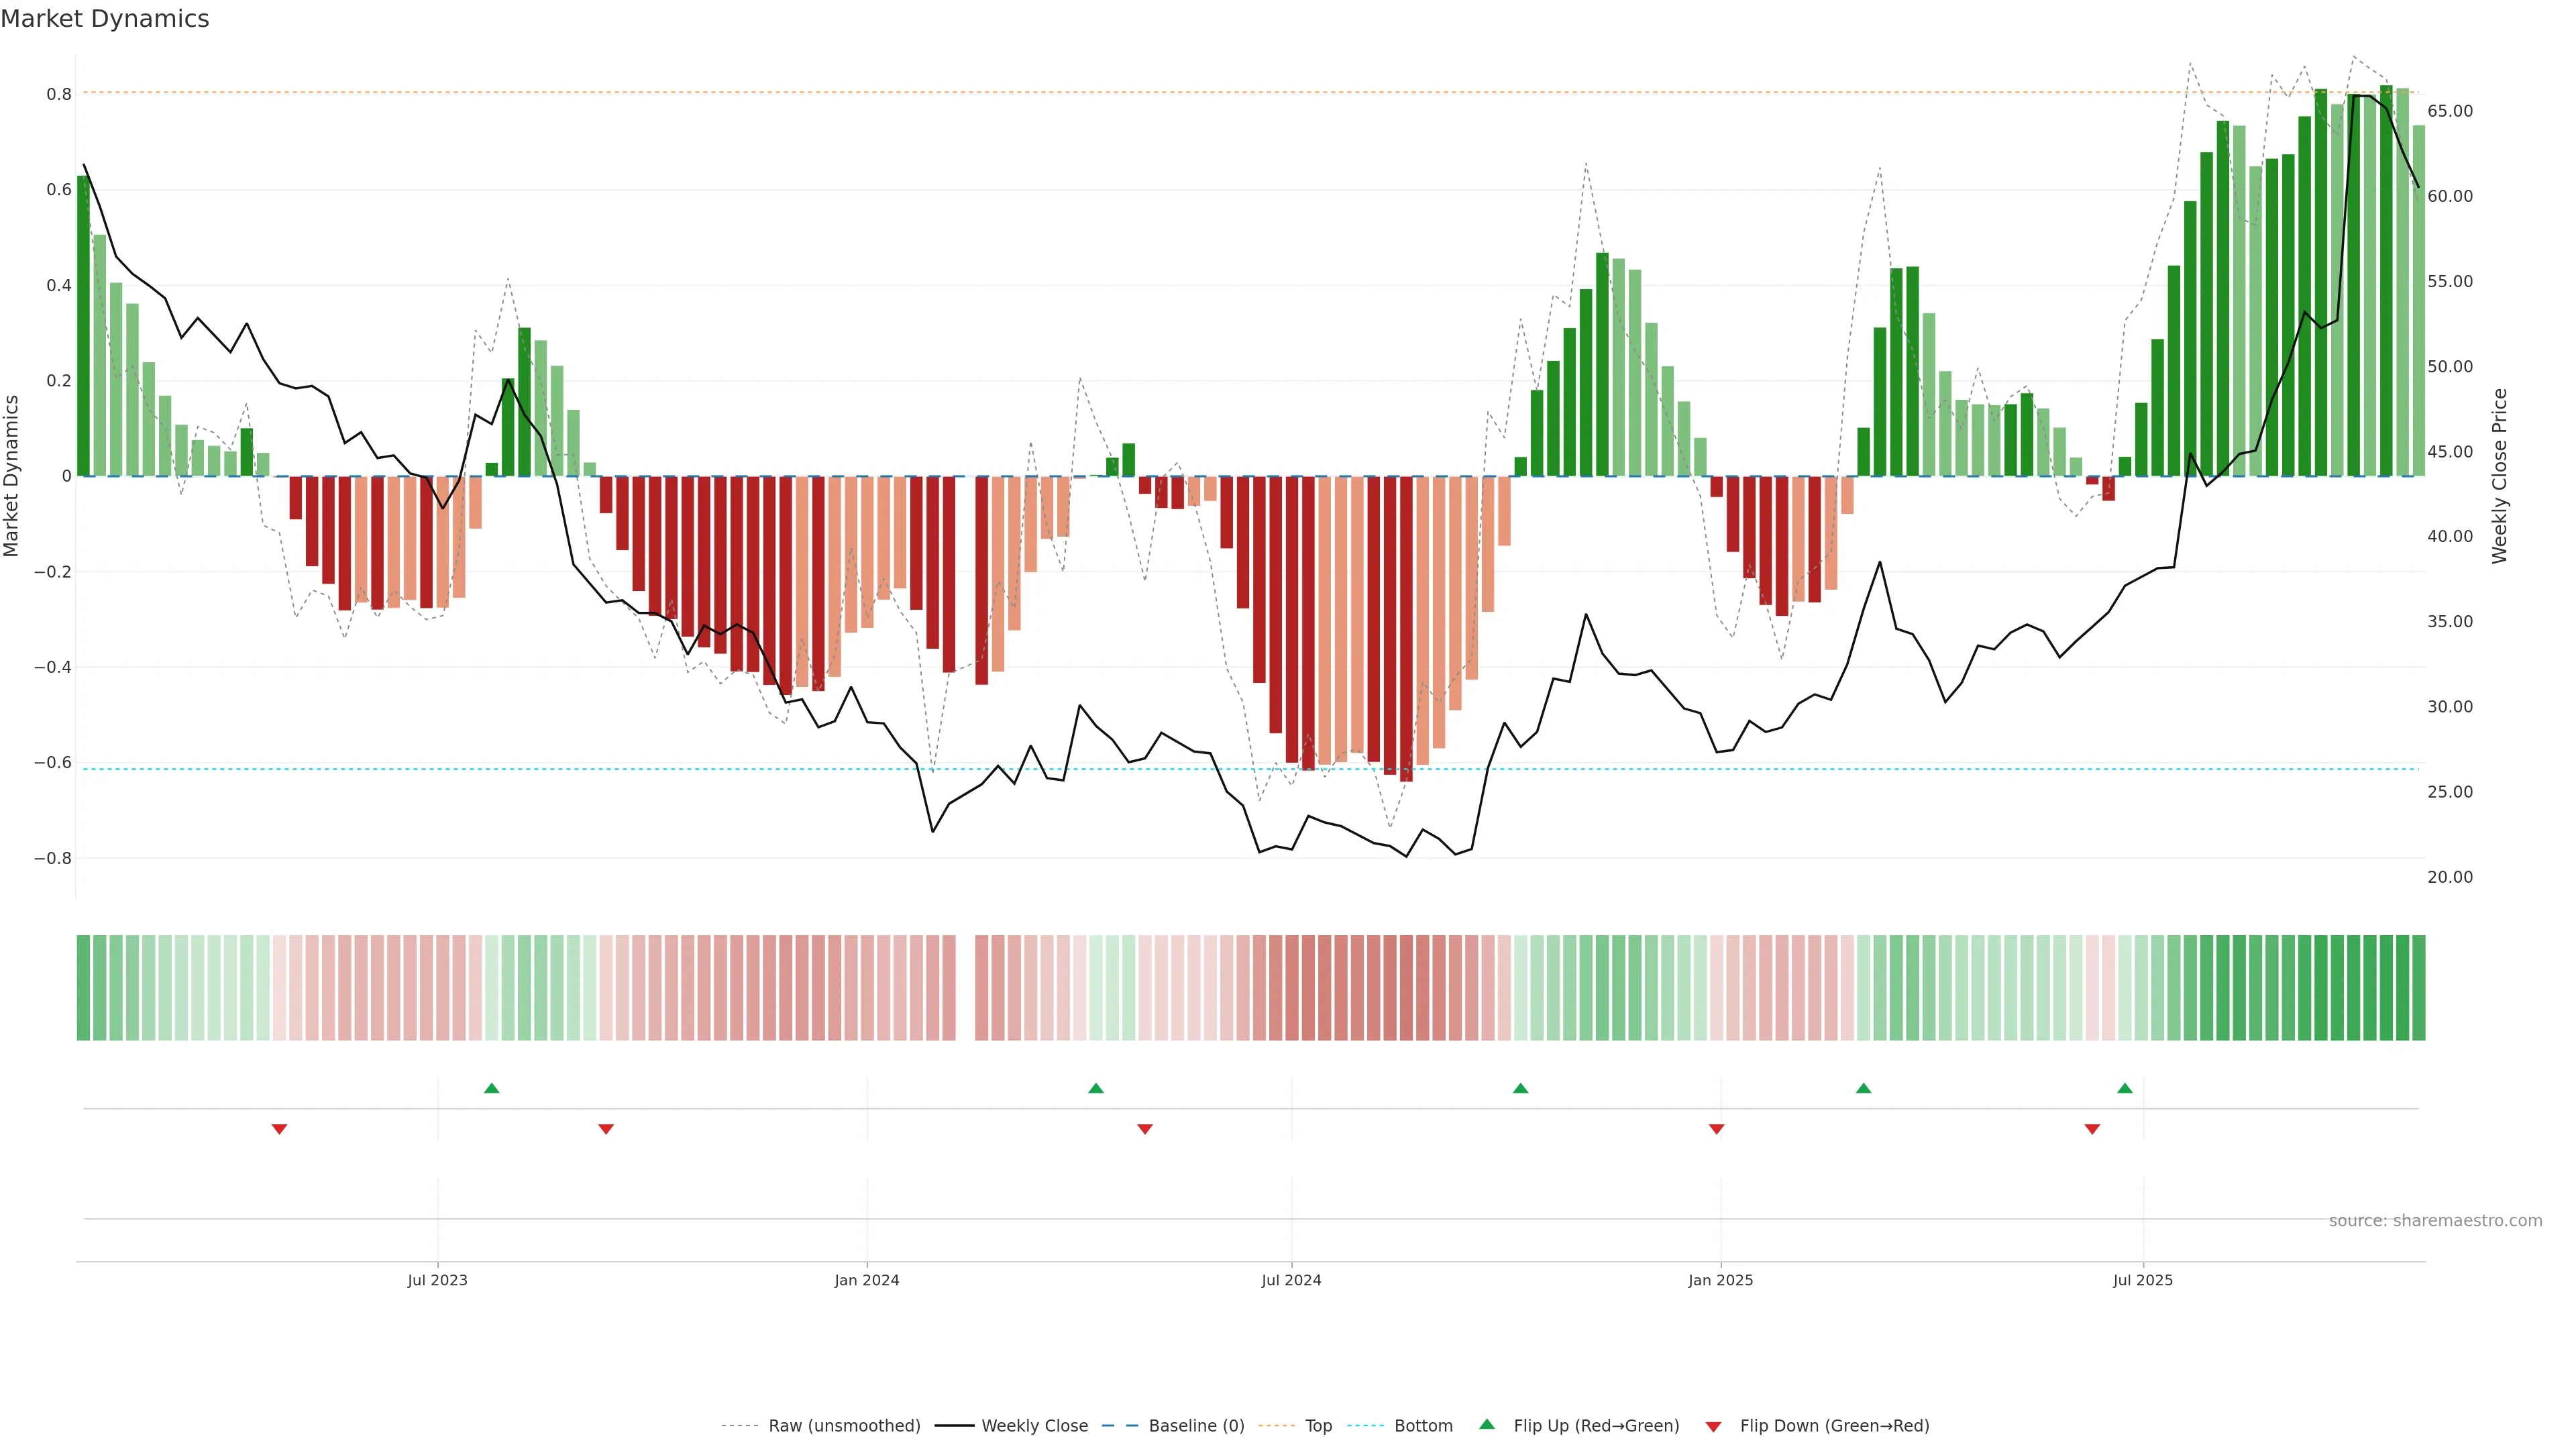The image size is (2576, 1449).
Task: Select the Jul 2023 x-axis label
Action: [437, 1280]
